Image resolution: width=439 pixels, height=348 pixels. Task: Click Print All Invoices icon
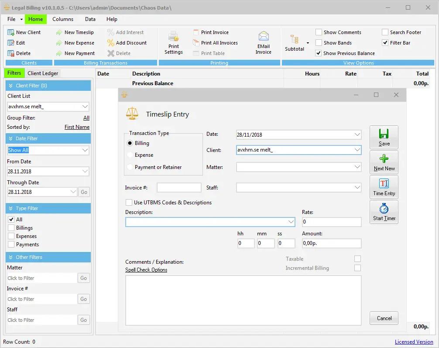[x=195, y=43]
